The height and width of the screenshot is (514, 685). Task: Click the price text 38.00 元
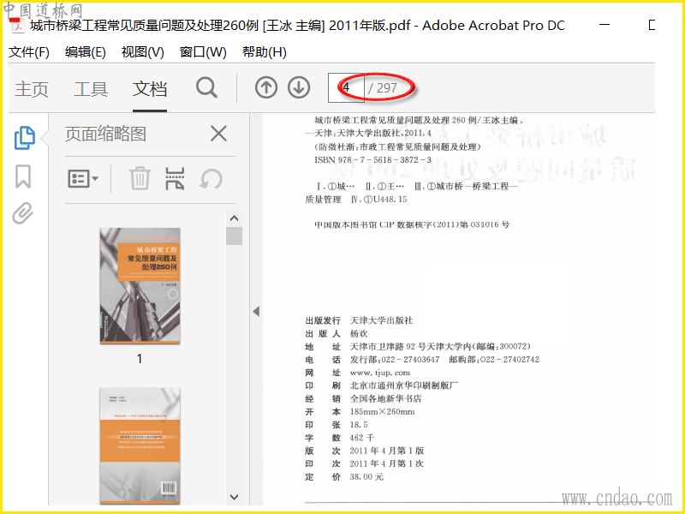click(366, 477)
